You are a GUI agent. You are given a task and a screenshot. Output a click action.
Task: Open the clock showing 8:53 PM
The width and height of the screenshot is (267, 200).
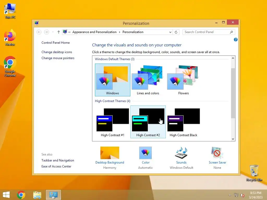pos(256,195)
